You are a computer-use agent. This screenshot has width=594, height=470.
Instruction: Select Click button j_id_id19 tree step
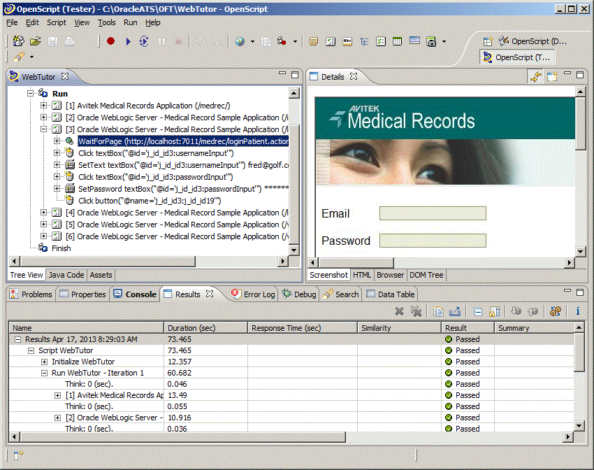tap(149, 201)
